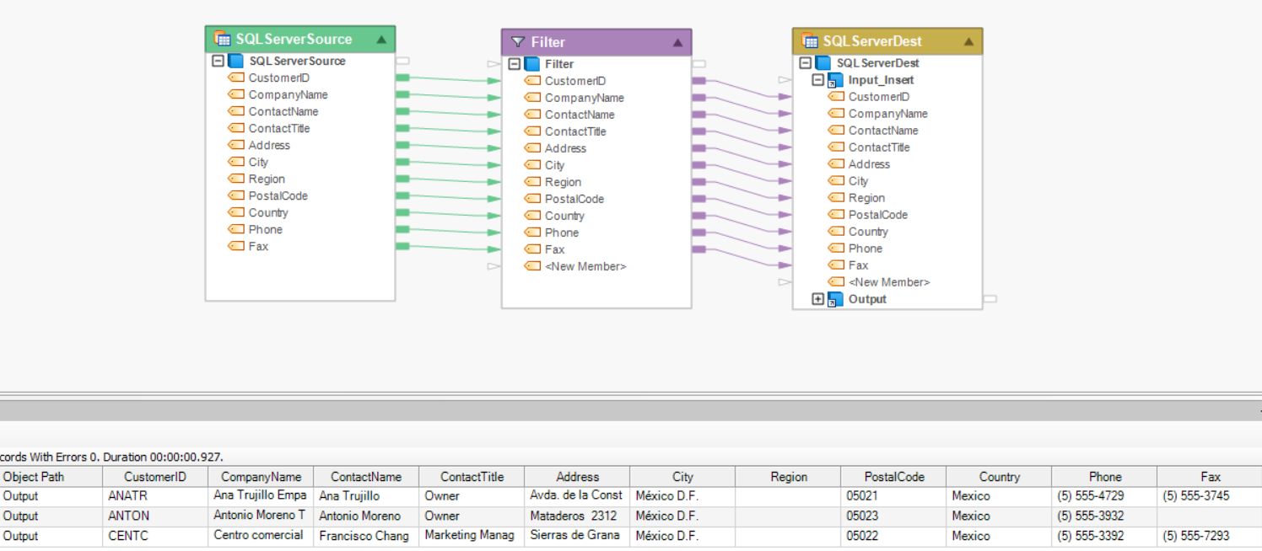Select the CustomerID field tag in Filter

[x=532, y=80]
